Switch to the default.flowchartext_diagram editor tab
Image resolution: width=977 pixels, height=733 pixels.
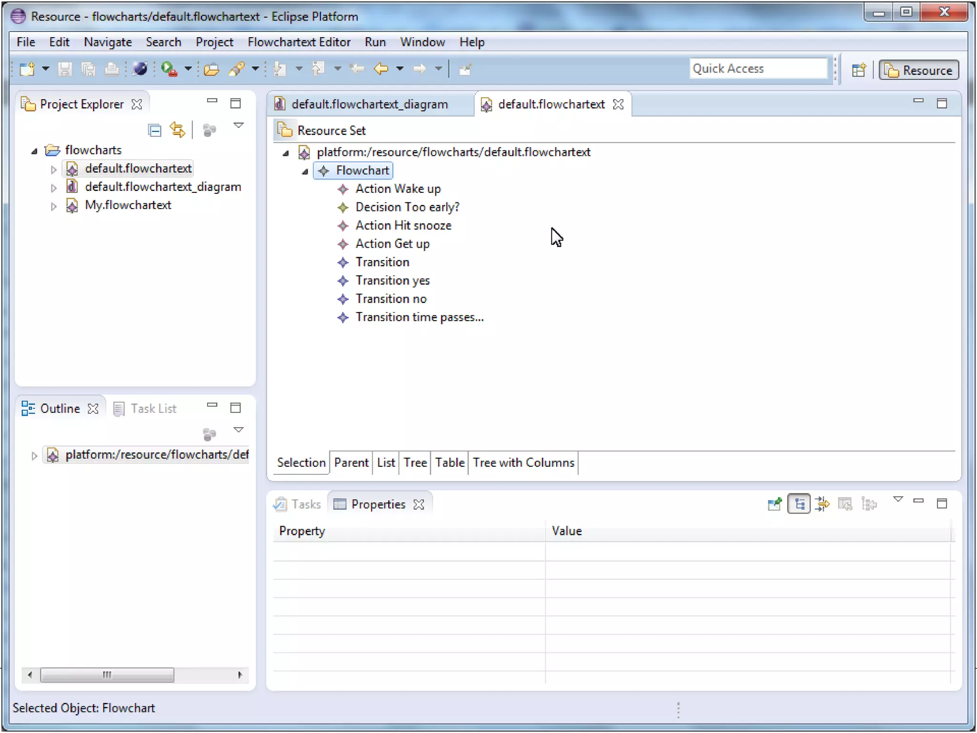(x=369, y=104)
